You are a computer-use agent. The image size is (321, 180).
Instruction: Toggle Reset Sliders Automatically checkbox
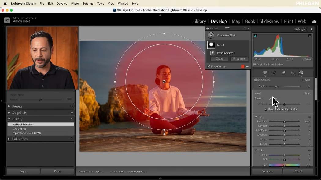[x=266, y=109]
